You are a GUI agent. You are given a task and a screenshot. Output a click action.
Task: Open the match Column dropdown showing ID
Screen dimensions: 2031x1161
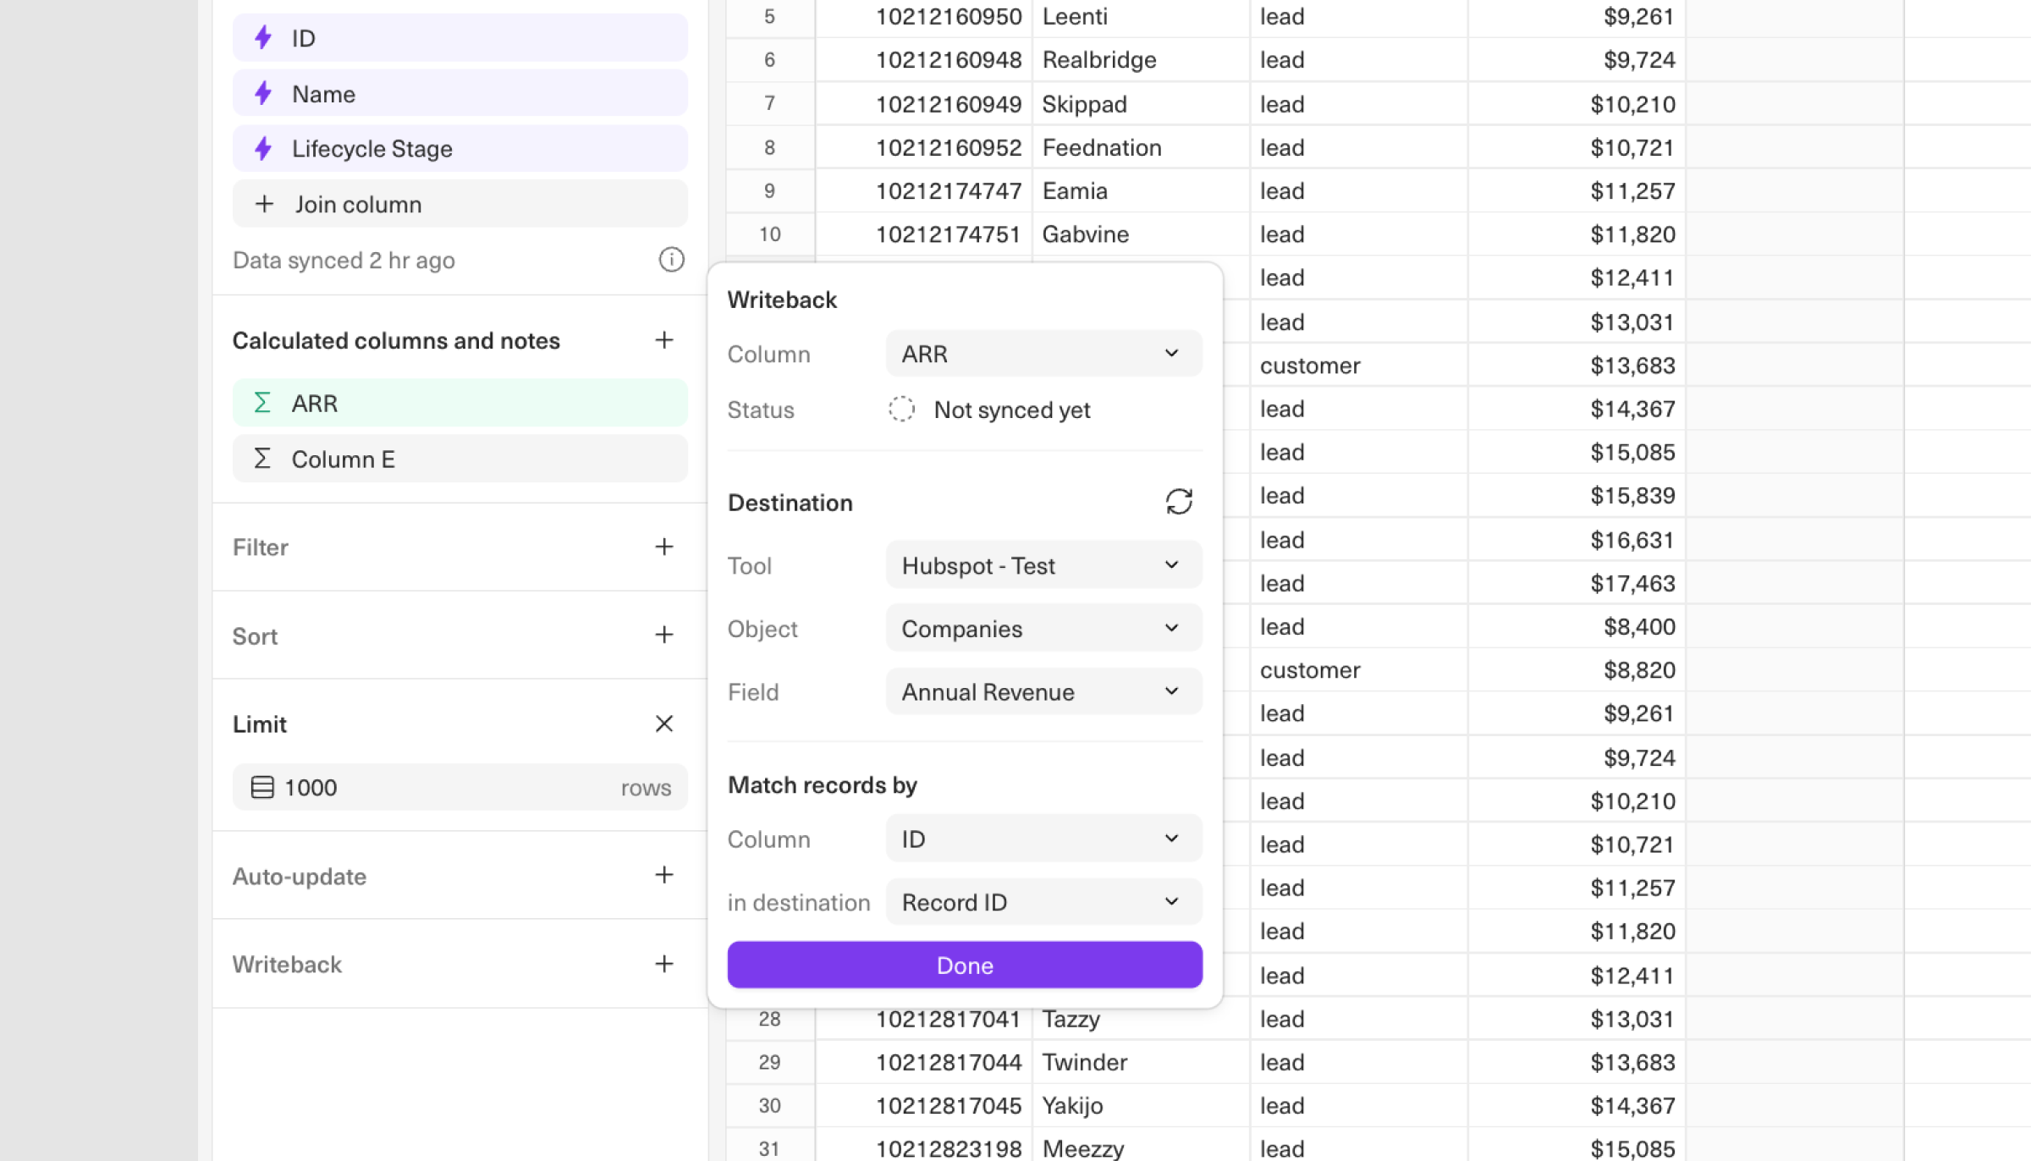1043,839
